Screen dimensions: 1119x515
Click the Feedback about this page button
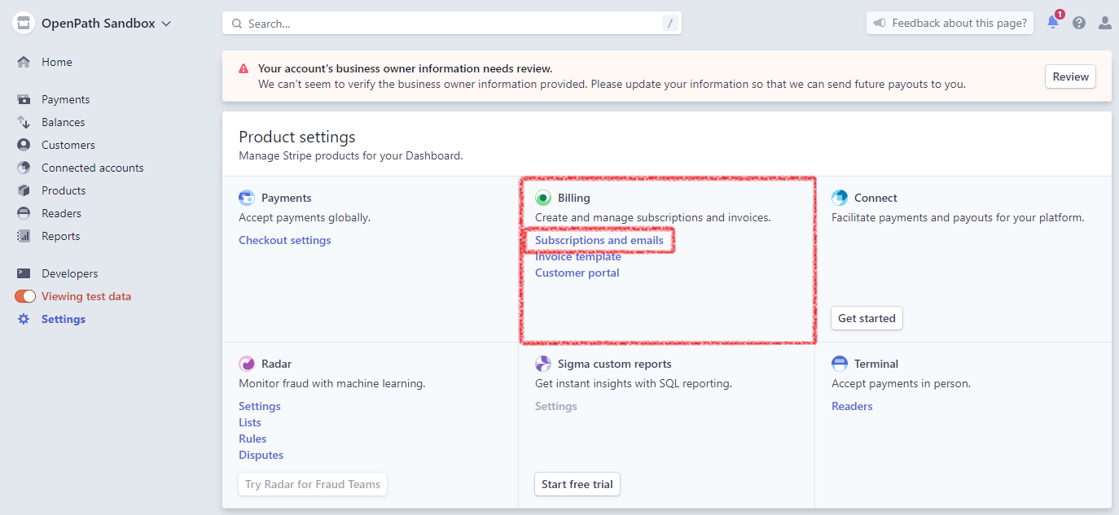[x=950, y=23]
